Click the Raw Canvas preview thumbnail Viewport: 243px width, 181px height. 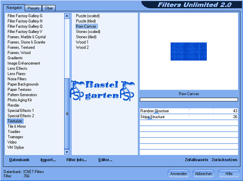189,51
